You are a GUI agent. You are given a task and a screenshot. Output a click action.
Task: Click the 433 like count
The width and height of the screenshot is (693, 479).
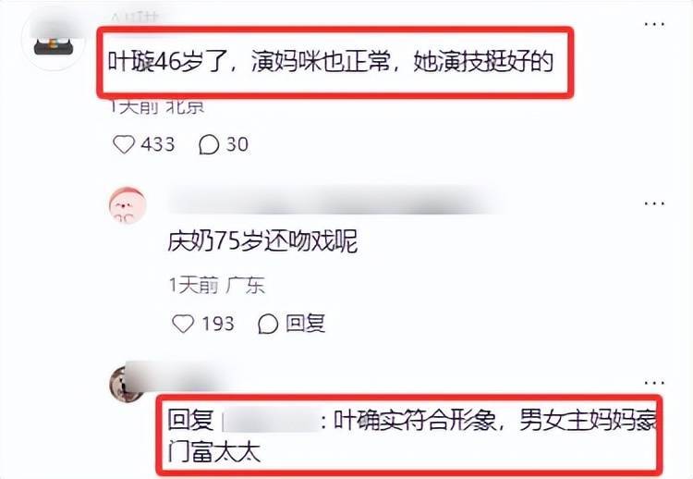(x=158, y=144)
